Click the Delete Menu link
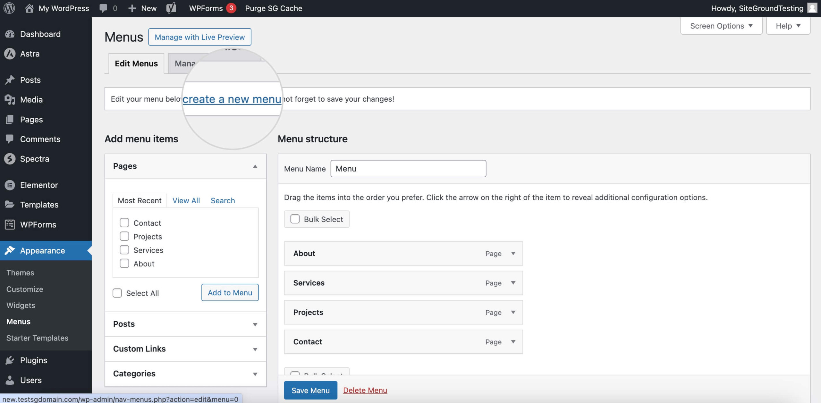 pyautogui.click(x=365, y=390)
